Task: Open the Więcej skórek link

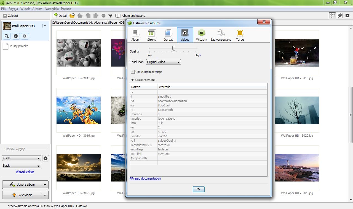Action: pyautogui.click(x=25, y=172)
